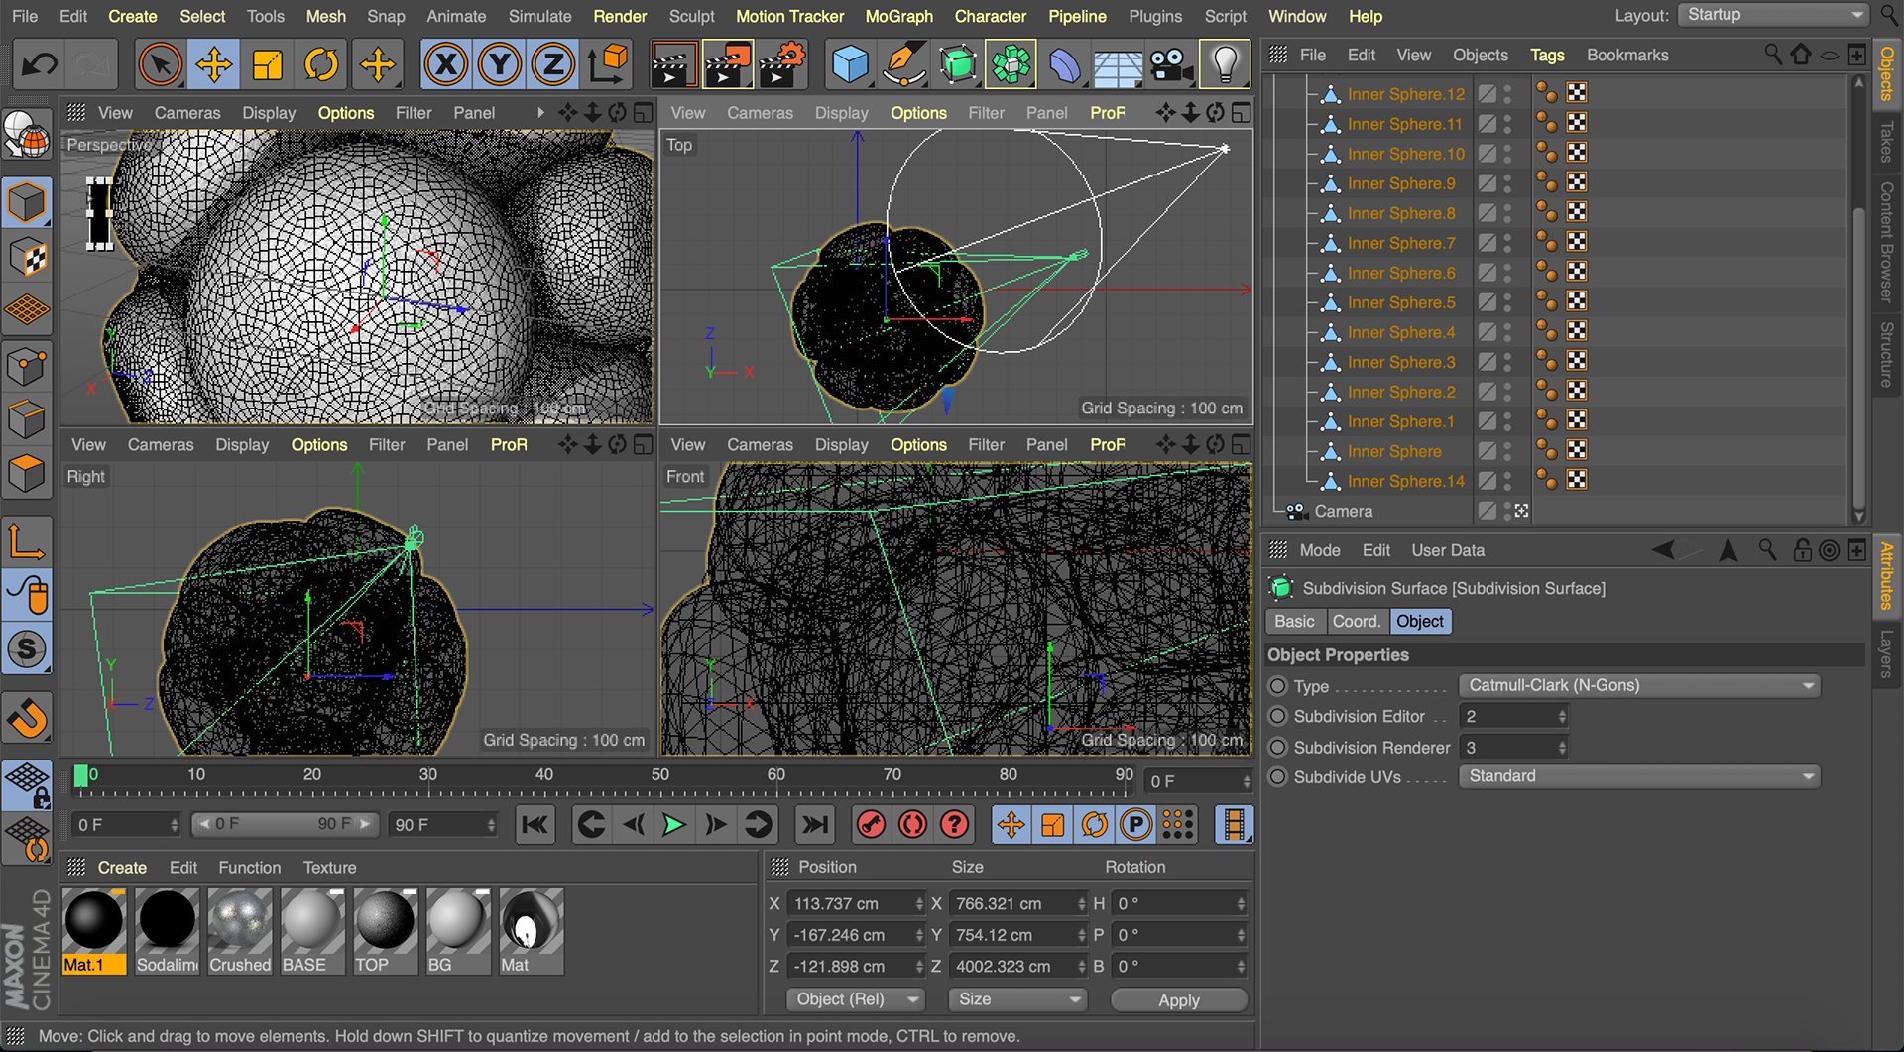Viewport: 1904px width, 1052px height.
Task: Open the Type dropdown Catmull-Clark
Action: 1639,686
